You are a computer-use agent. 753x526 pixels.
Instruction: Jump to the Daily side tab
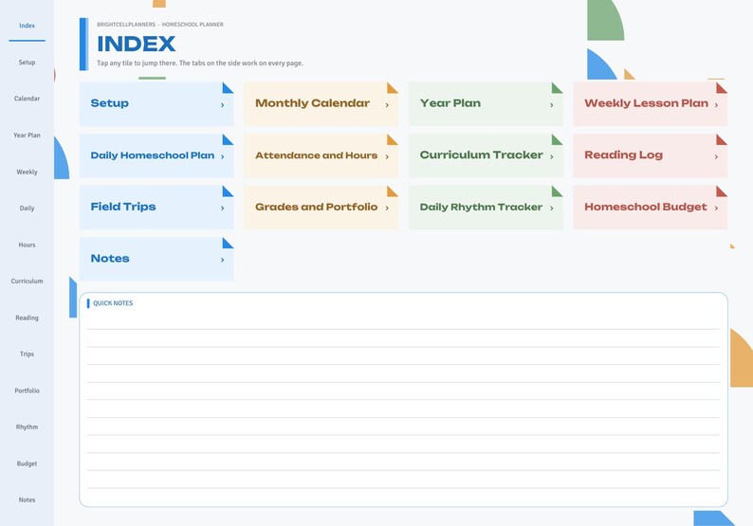pyautogui.click(x=27, y=208)
